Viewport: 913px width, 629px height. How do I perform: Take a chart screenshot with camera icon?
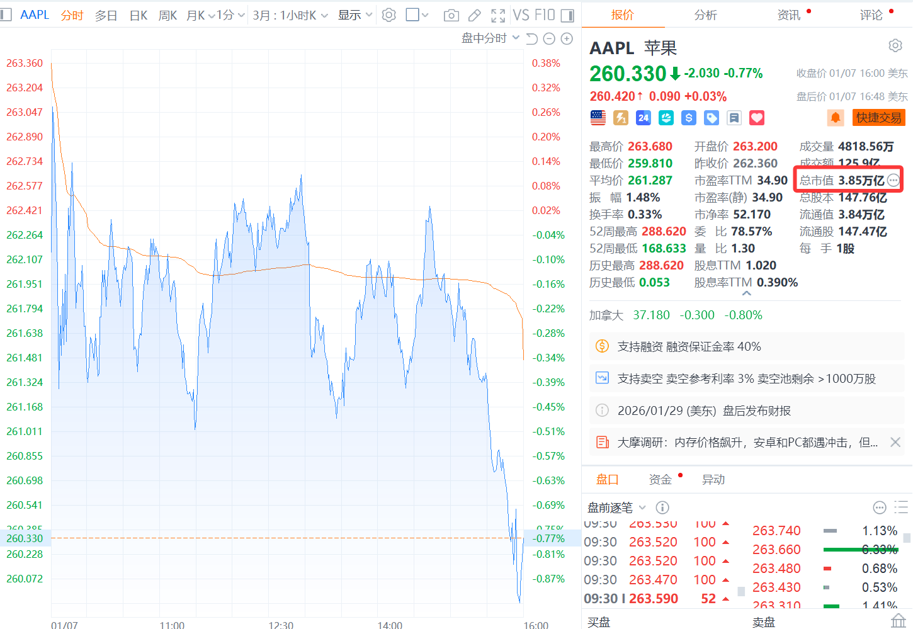(451, 15)
